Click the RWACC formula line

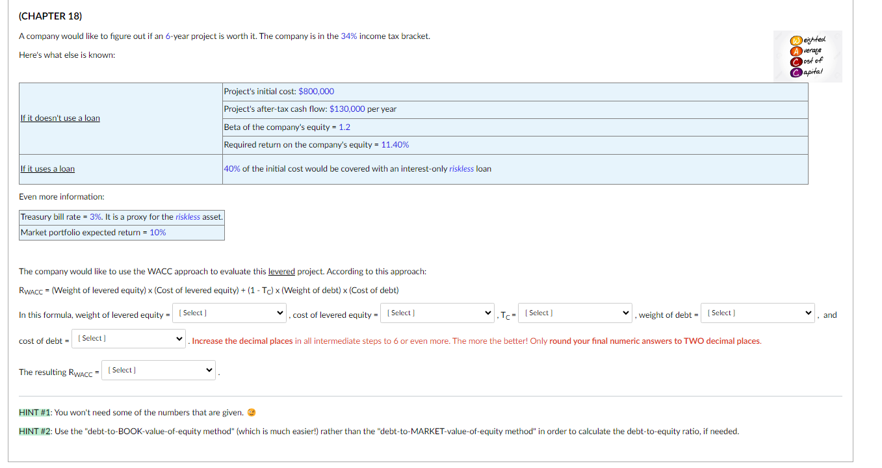coord(209,291)
